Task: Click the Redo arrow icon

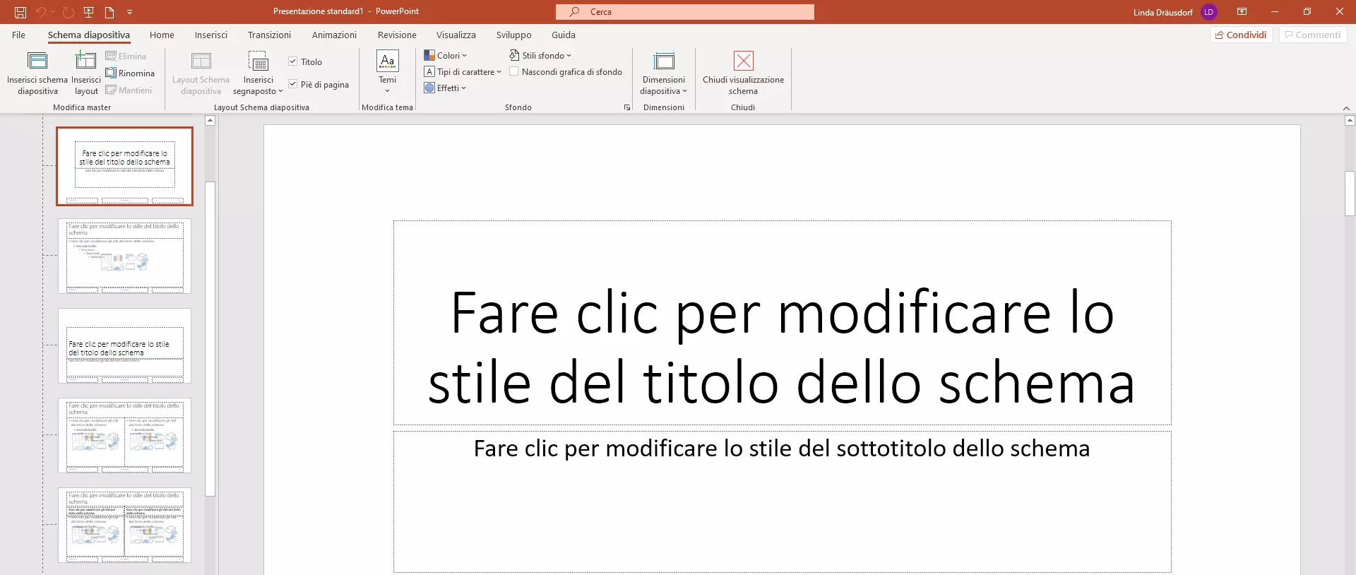Action: pyautogui.click(x=68, y=12)
